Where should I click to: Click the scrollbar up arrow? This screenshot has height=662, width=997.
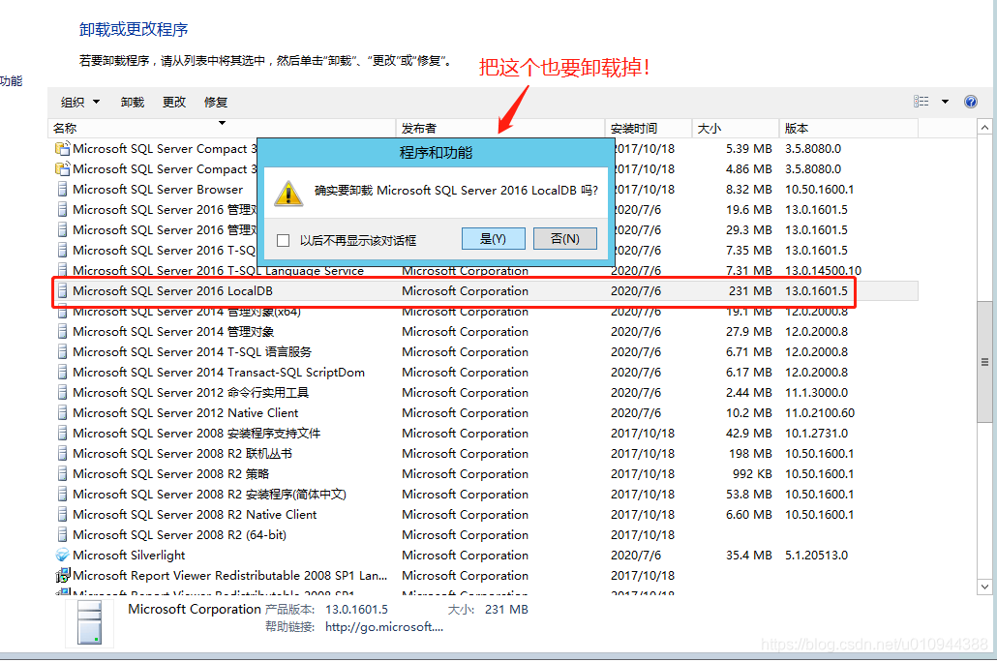pyautogui.click(x=984, y=127)
